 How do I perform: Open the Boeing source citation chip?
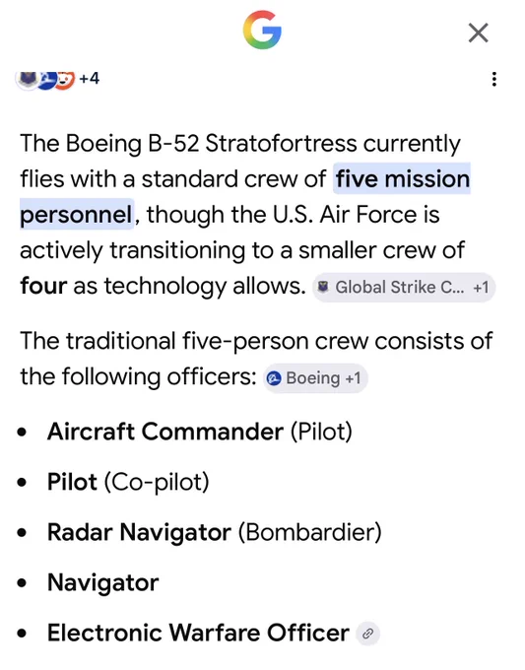(x=315, y=378)
